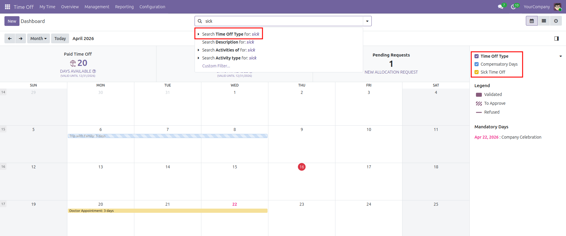Open the Doctor Appointment event
Image resolution: width=566 pixels, height=236 pixels.
pos(168,211)
